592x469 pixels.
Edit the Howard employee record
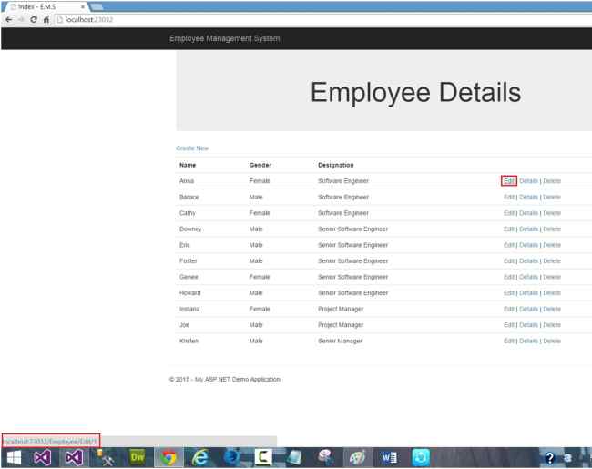(509, 292)
